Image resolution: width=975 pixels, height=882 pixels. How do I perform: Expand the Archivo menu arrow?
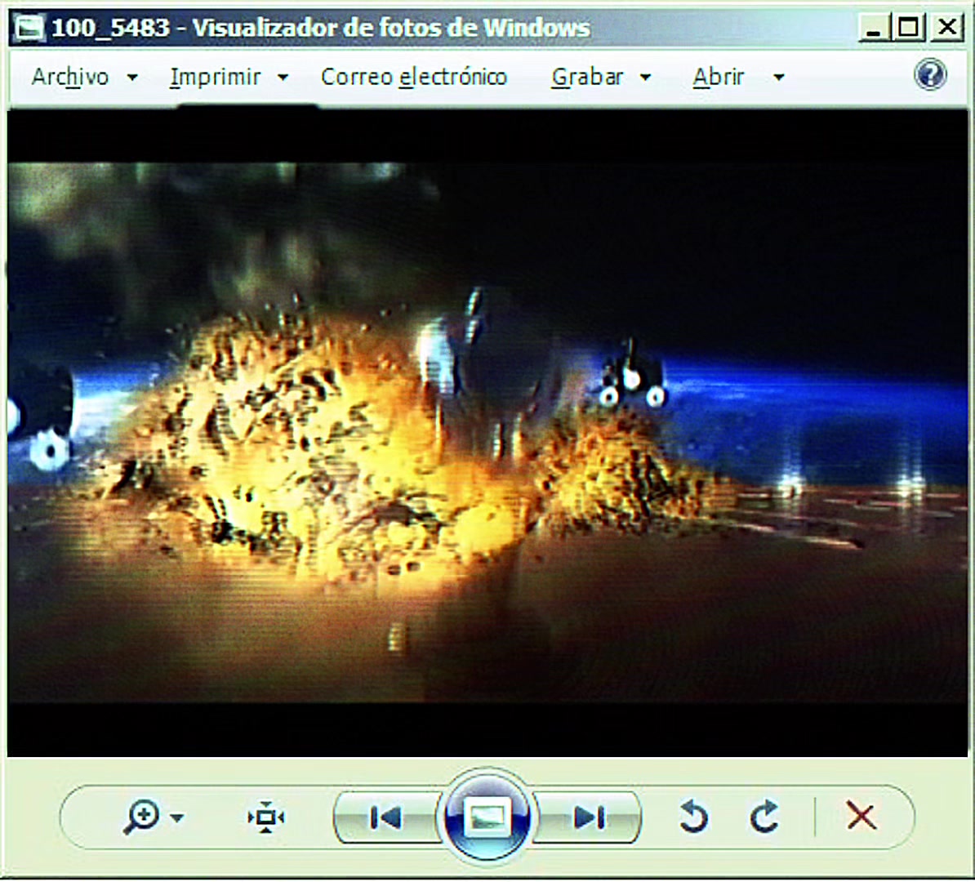(x=132, y=78)
